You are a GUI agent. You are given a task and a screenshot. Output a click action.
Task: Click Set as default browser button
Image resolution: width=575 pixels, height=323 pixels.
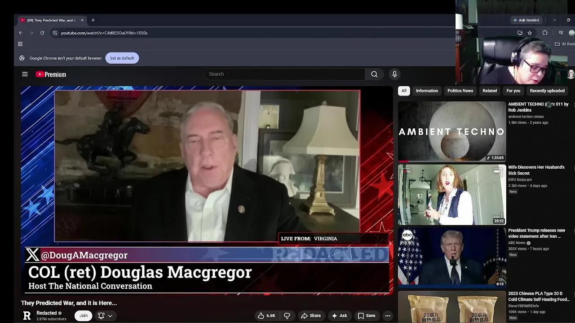[122, 58]
